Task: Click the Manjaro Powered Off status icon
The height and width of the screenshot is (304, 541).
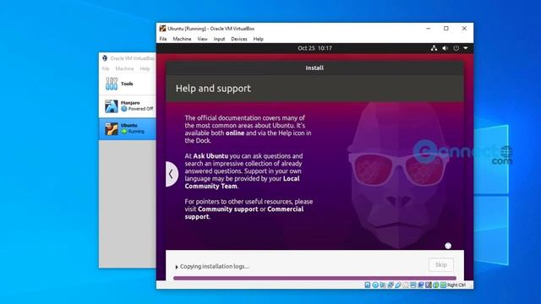Action: click(x=124, y=109)
